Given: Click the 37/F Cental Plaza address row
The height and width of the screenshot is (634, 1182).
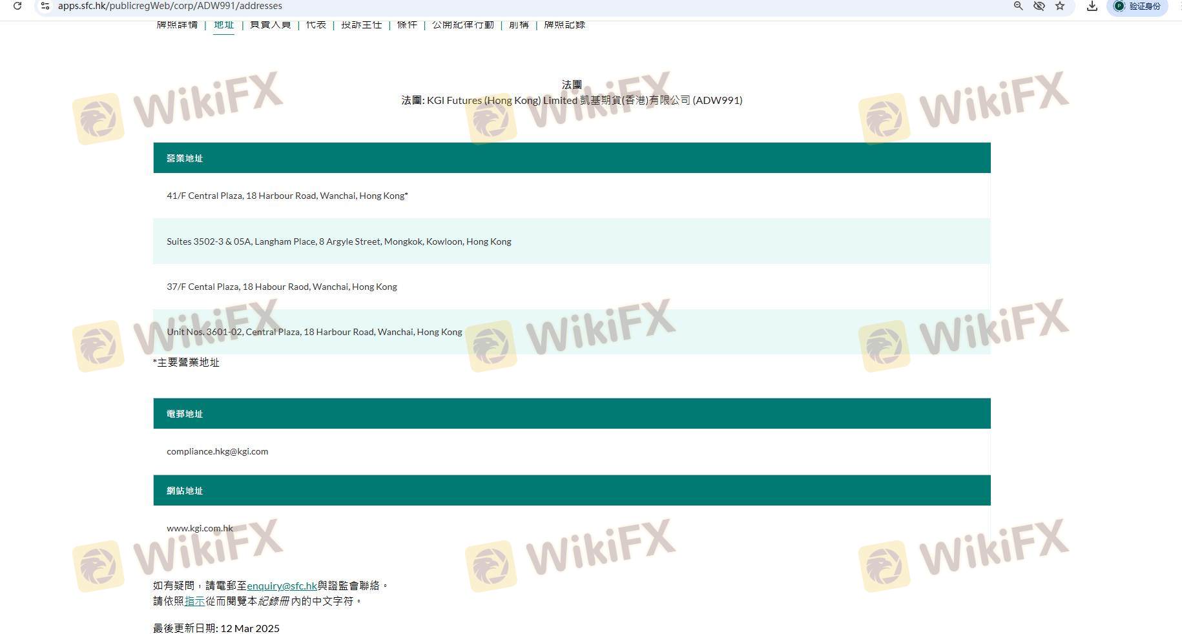Looking at the screenshot, I should pos(572,287).
